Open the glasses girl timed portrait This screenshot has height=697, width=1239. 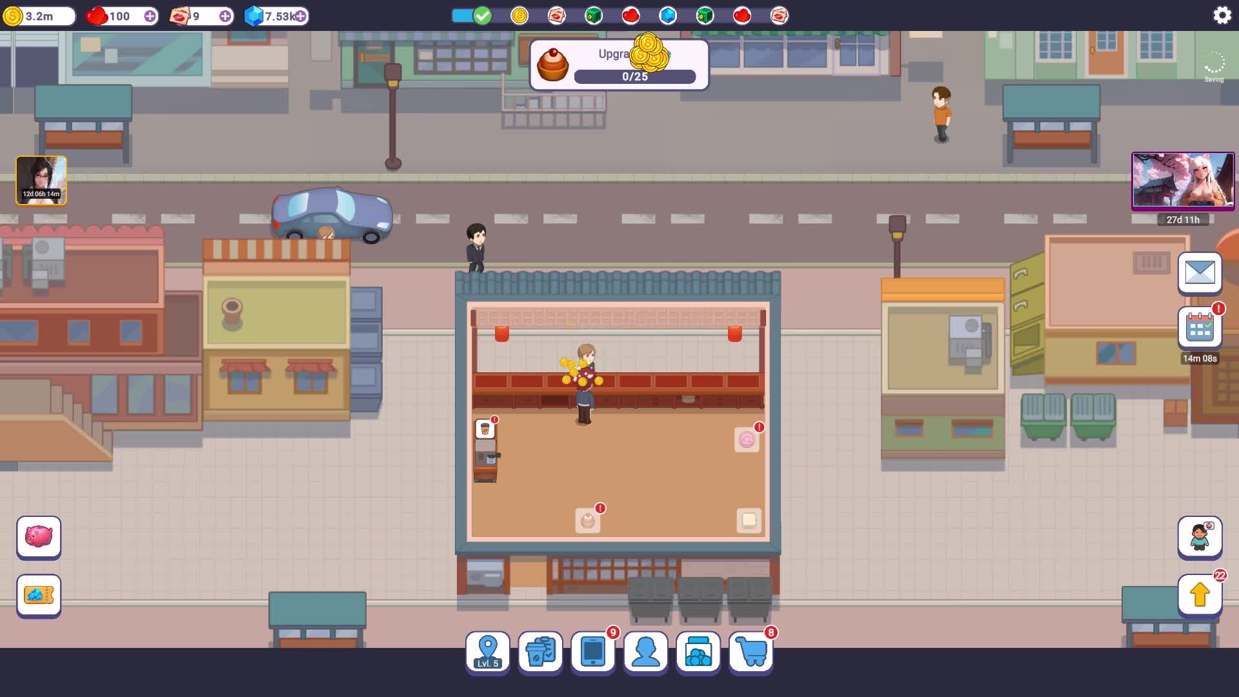click(41, 180)
